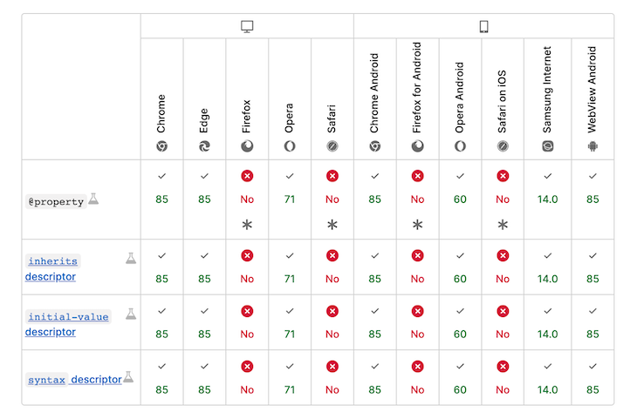Click the Chrome browser logo icon

click(x=161, y=146)
